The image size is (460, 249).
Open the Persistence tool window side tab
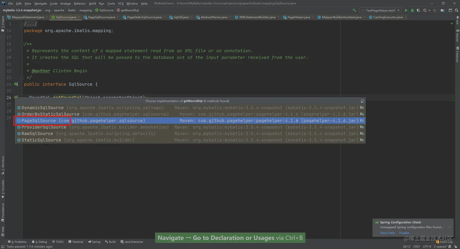(x=3, y=213)
